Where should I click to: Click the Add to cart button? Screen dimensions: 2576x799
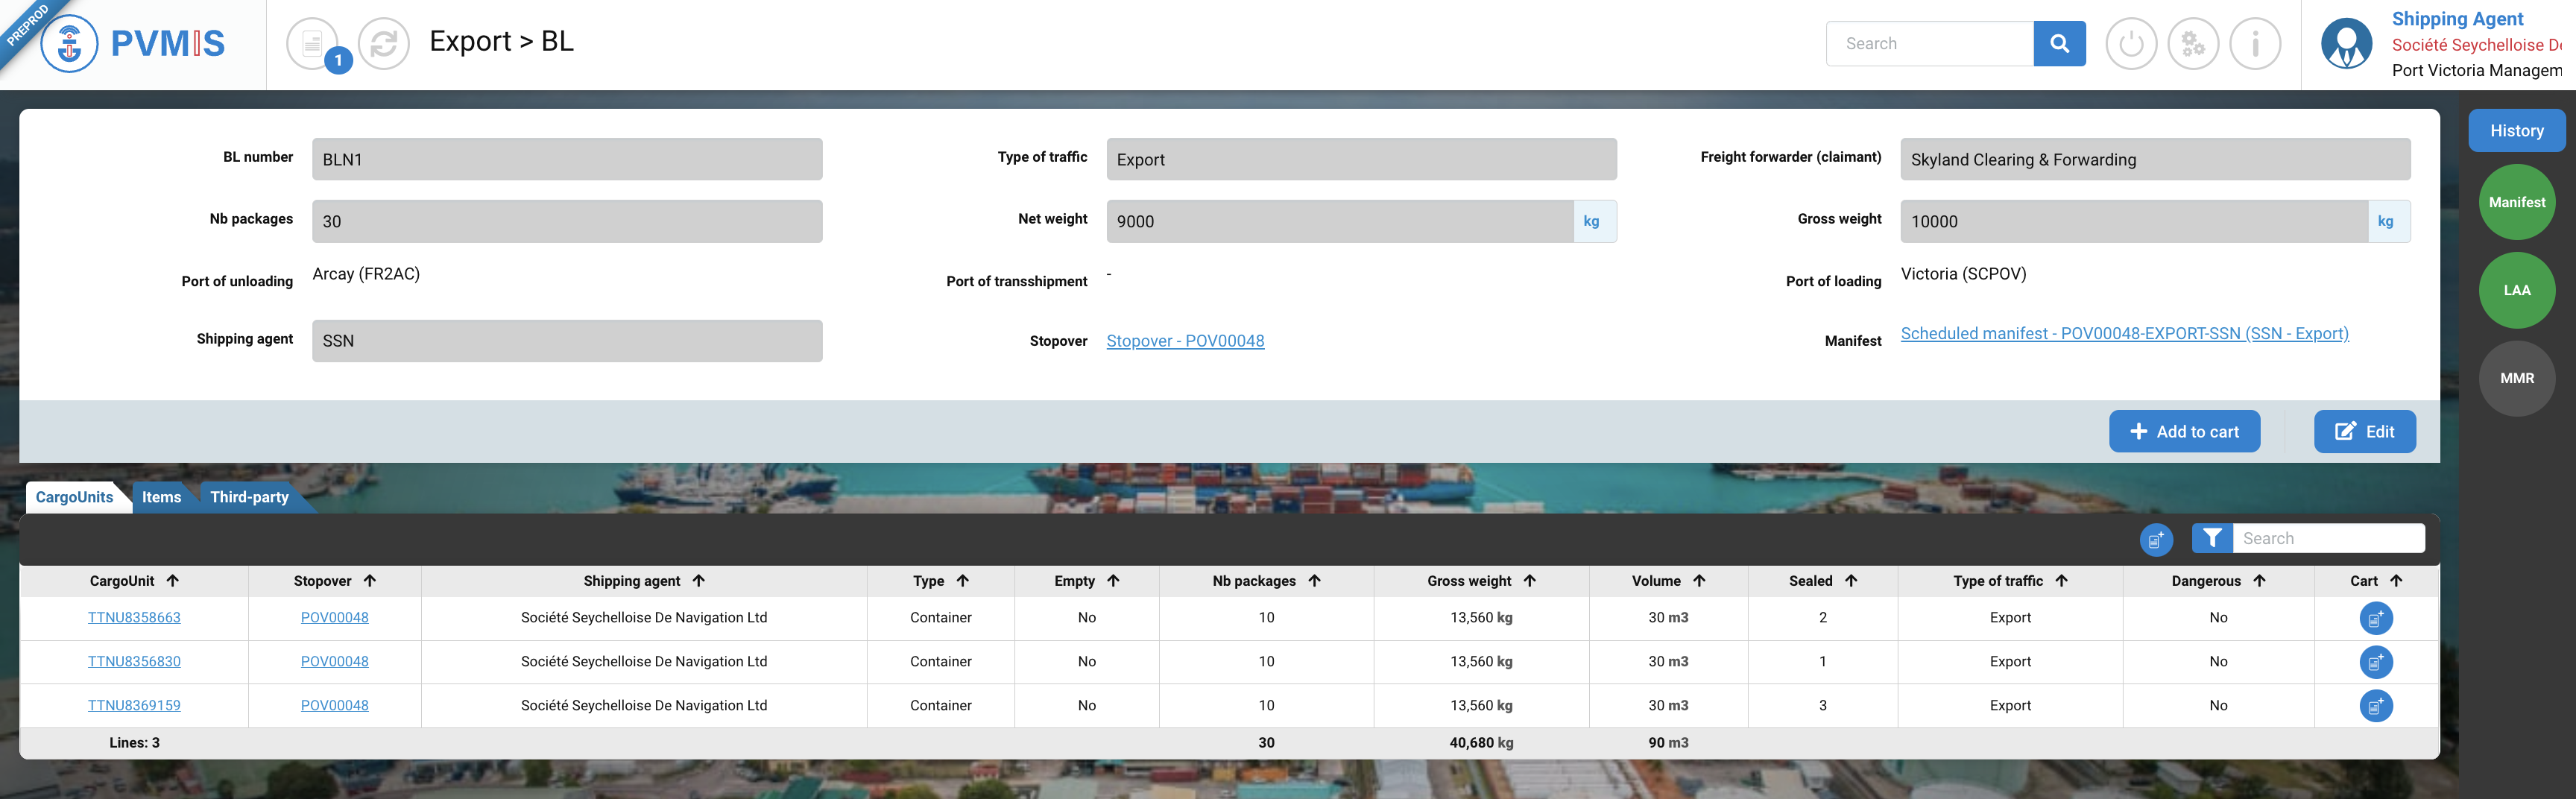2183,432
